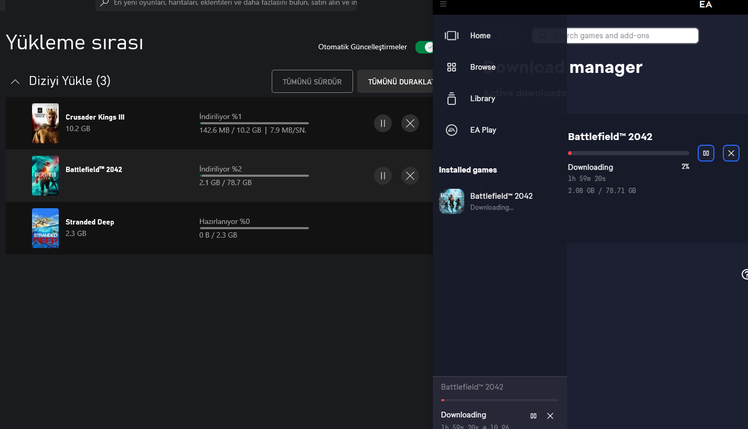Pause Battlefield 2042 download in Xbox queue
Screen dimensions: 748x429
[x=383, y=176]
